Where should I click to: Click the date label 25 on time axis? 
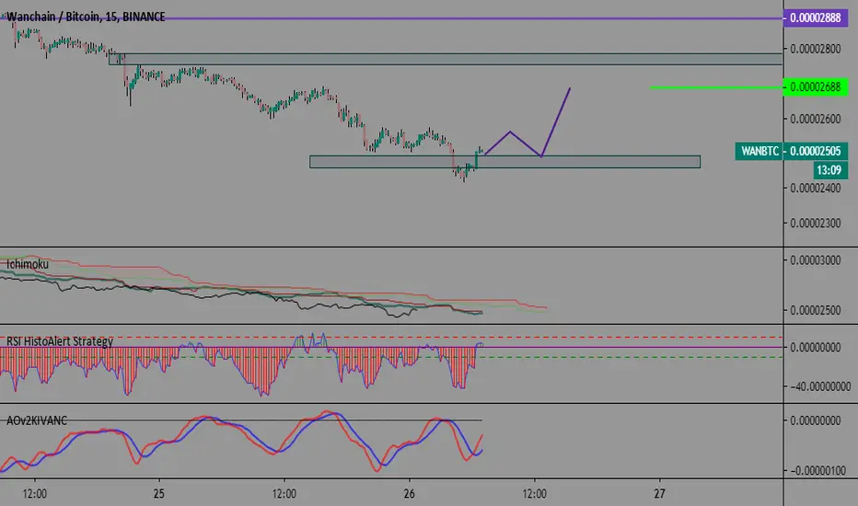tap(158, 494)
